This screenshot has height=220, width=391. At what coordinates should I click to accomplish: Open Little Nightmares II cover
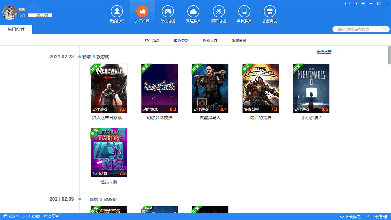[311, 88]
